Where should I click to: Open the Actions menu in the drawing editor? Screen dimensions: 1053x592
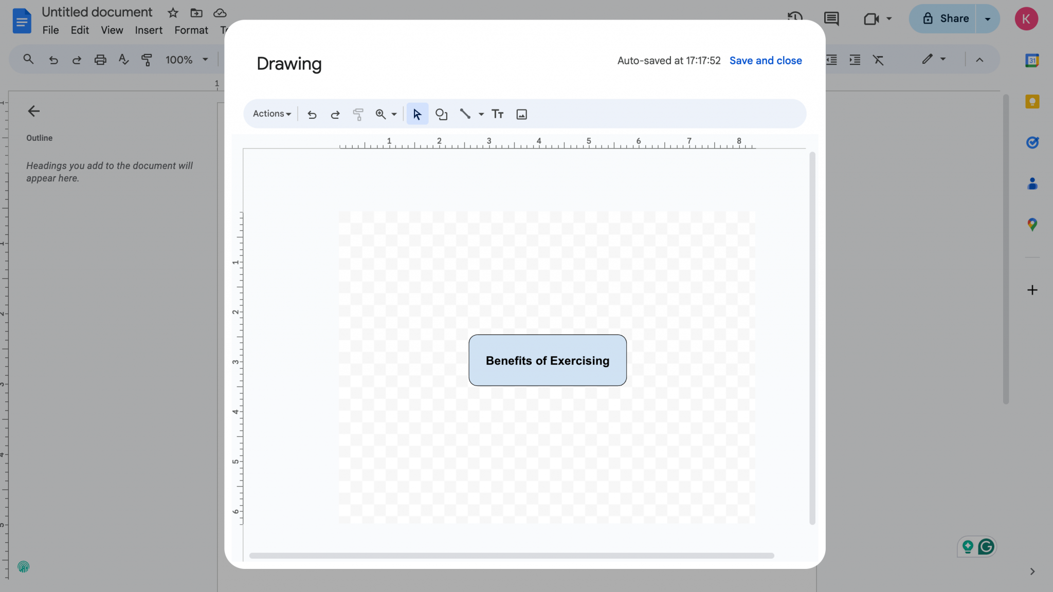point(270,114)
